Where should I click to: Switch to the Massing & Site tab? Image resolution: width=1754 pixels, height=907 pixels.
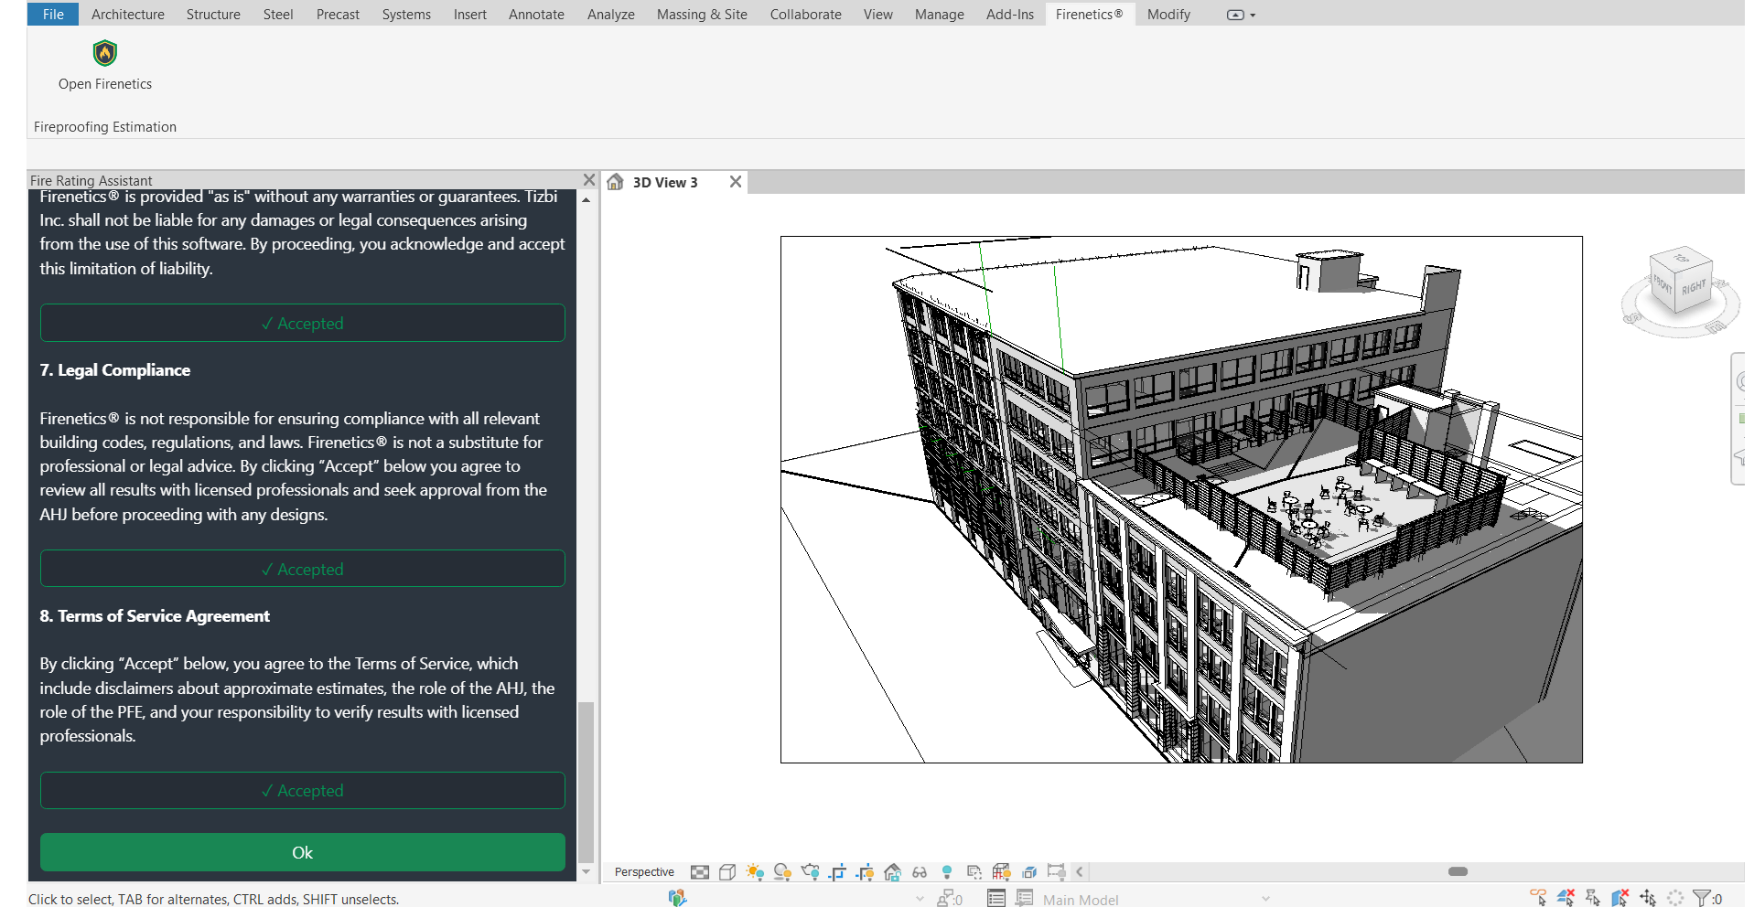pyautogui.click(x=702, y=15)
